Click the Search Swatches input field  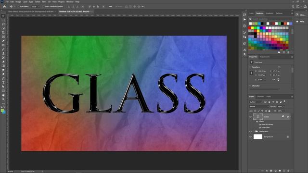pos(272,19)
